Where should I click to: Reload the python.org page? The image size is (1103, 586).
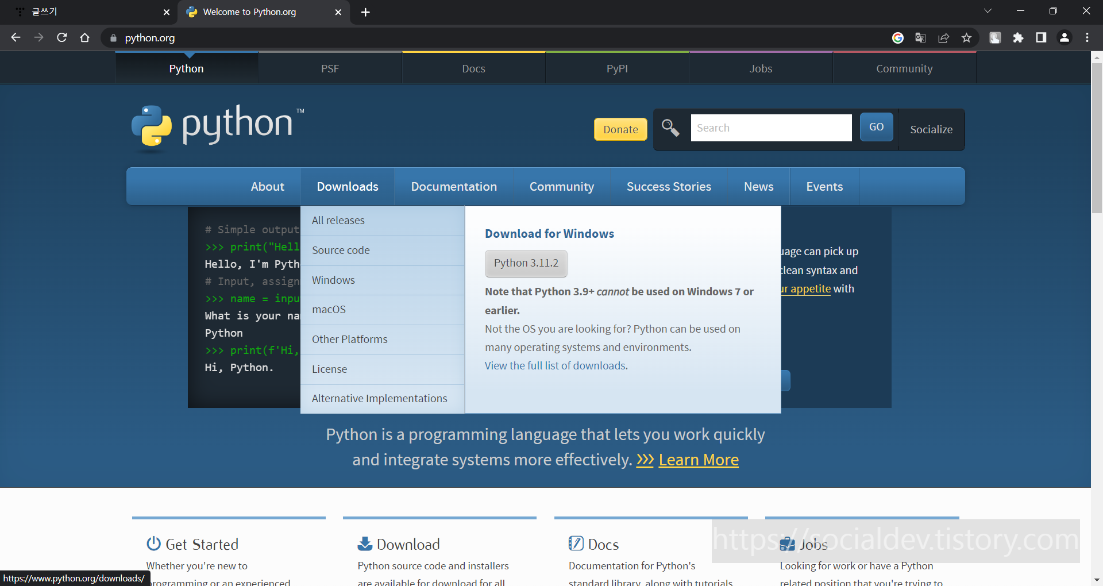(62, 37)
